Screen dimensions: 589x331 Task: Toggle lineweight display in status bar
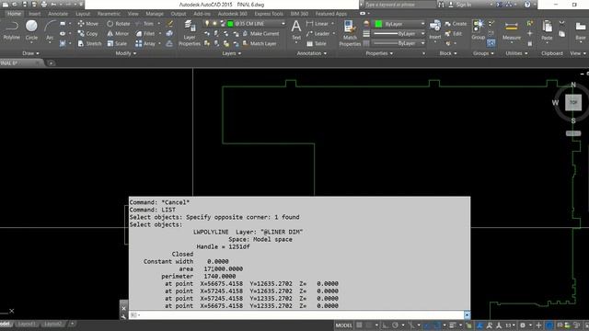(453, 325)
